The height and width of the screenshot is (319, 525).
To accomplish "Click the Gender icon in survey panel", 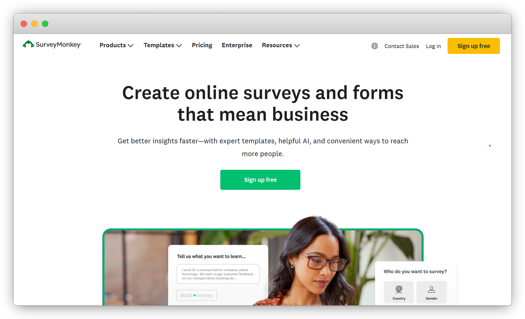I will pos(431,289).
